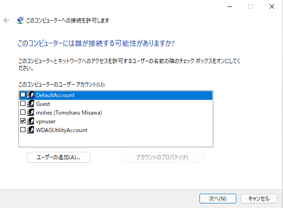
Task: Check the mohes (Tomoharu Misawa) checkbox
Action: click(23, 112)
